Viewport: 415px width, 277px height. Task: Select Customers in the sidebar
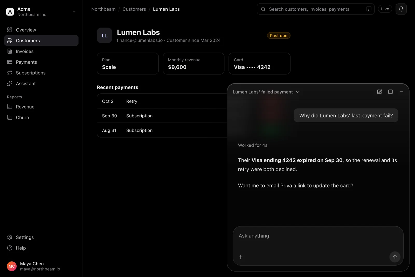click(41, 40)
